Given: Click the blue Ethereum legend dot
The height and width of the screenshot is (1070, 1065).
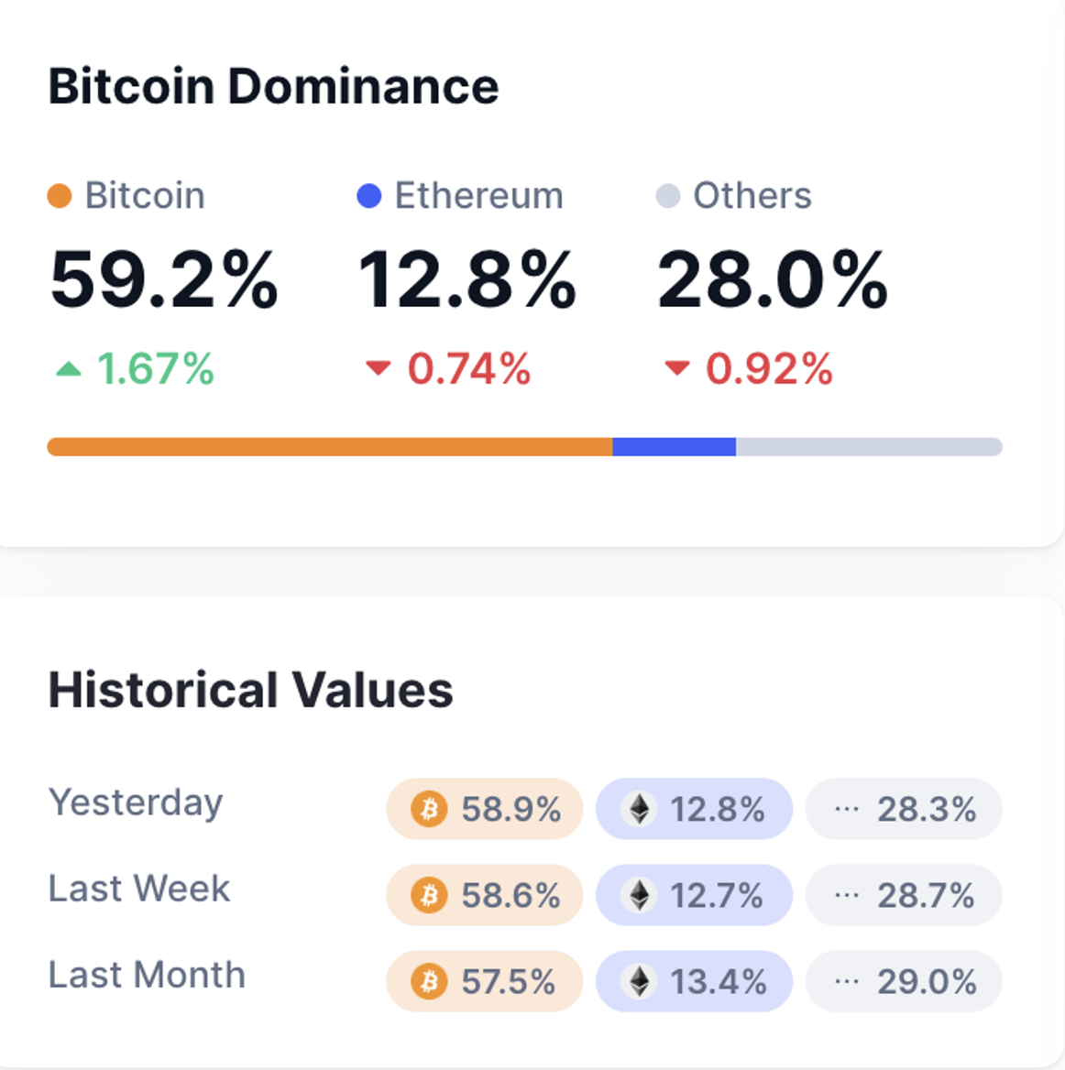Looking at the screenshot, I should coord(368,196).
